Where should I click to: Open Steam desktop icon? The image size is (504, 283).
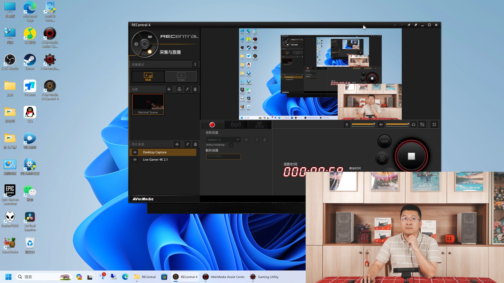click(x=30, y=62)
